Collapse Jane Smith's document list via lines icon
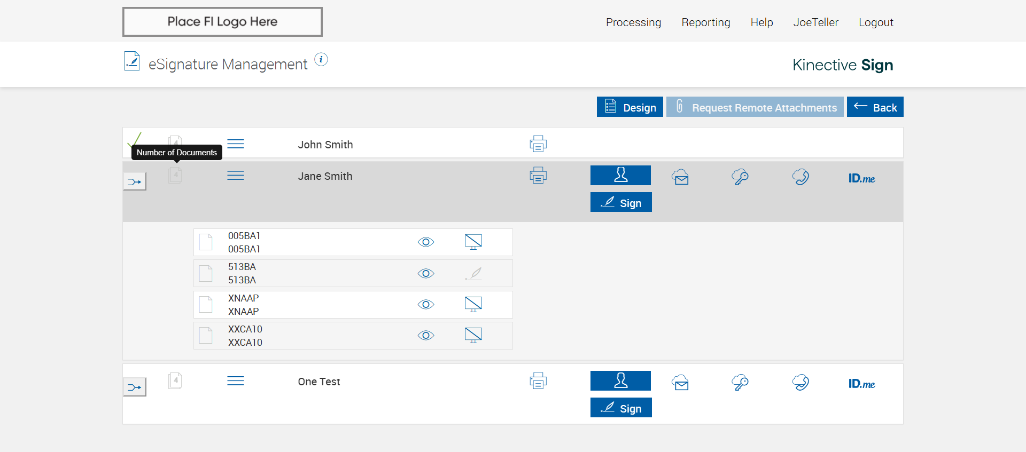 click(x=236, y=176)
